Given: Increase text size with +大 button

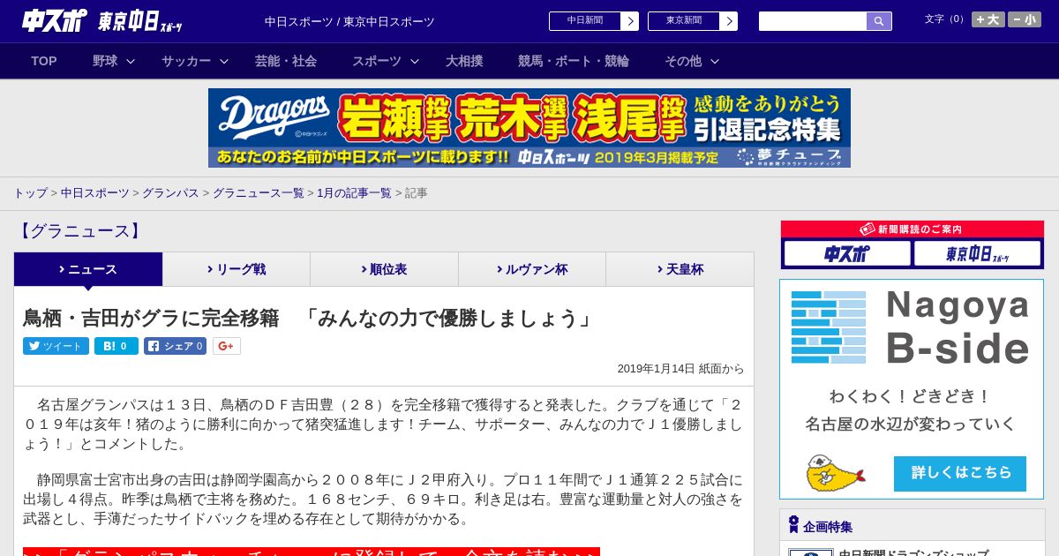Looking at the screenshot, I should (x=988, y=19).
